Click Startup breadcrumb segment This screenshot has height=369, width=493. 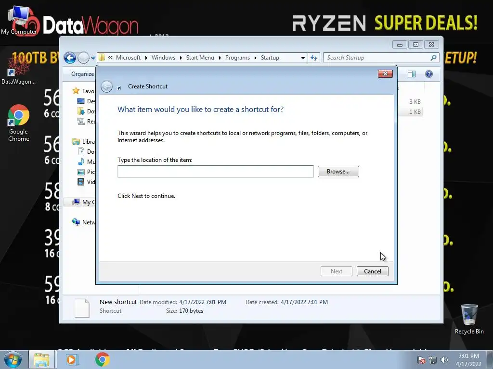[x=270, y=58]
